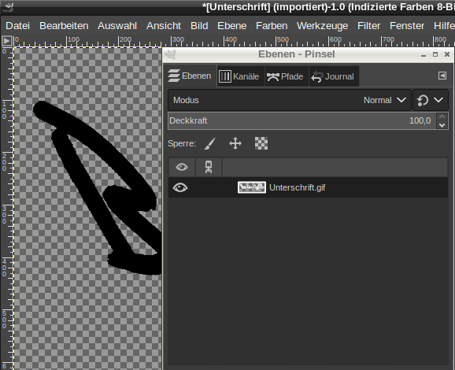455x370 pixels.
Task: Click the Deckkraft opacity slider
Action: click(301, 120)
